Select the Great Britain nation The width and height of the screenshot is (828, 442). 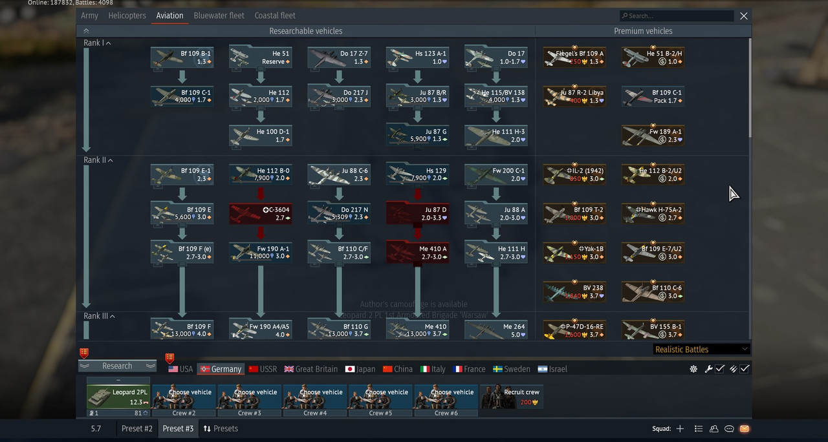click(311, 369)
